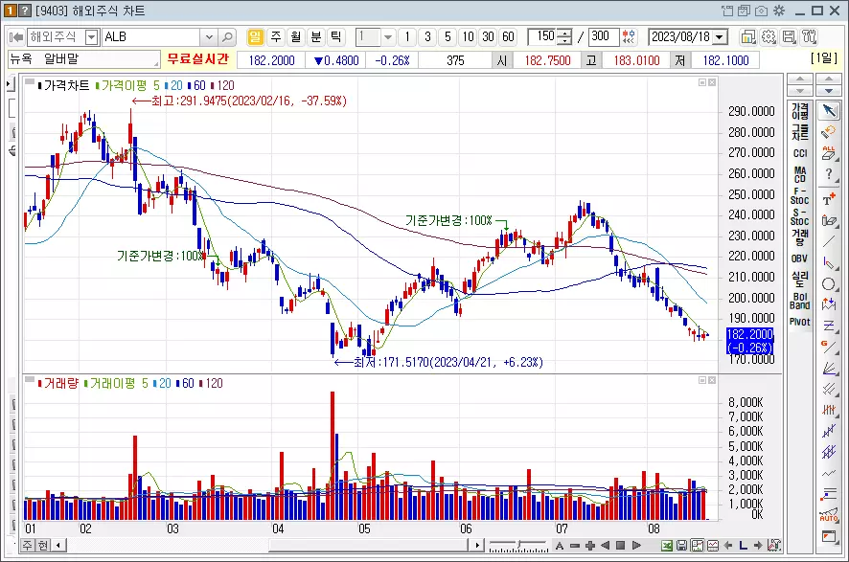This screenshot has width=849, height=562.
Task: Open the interval number dropdown
Action: pos(388,37)
